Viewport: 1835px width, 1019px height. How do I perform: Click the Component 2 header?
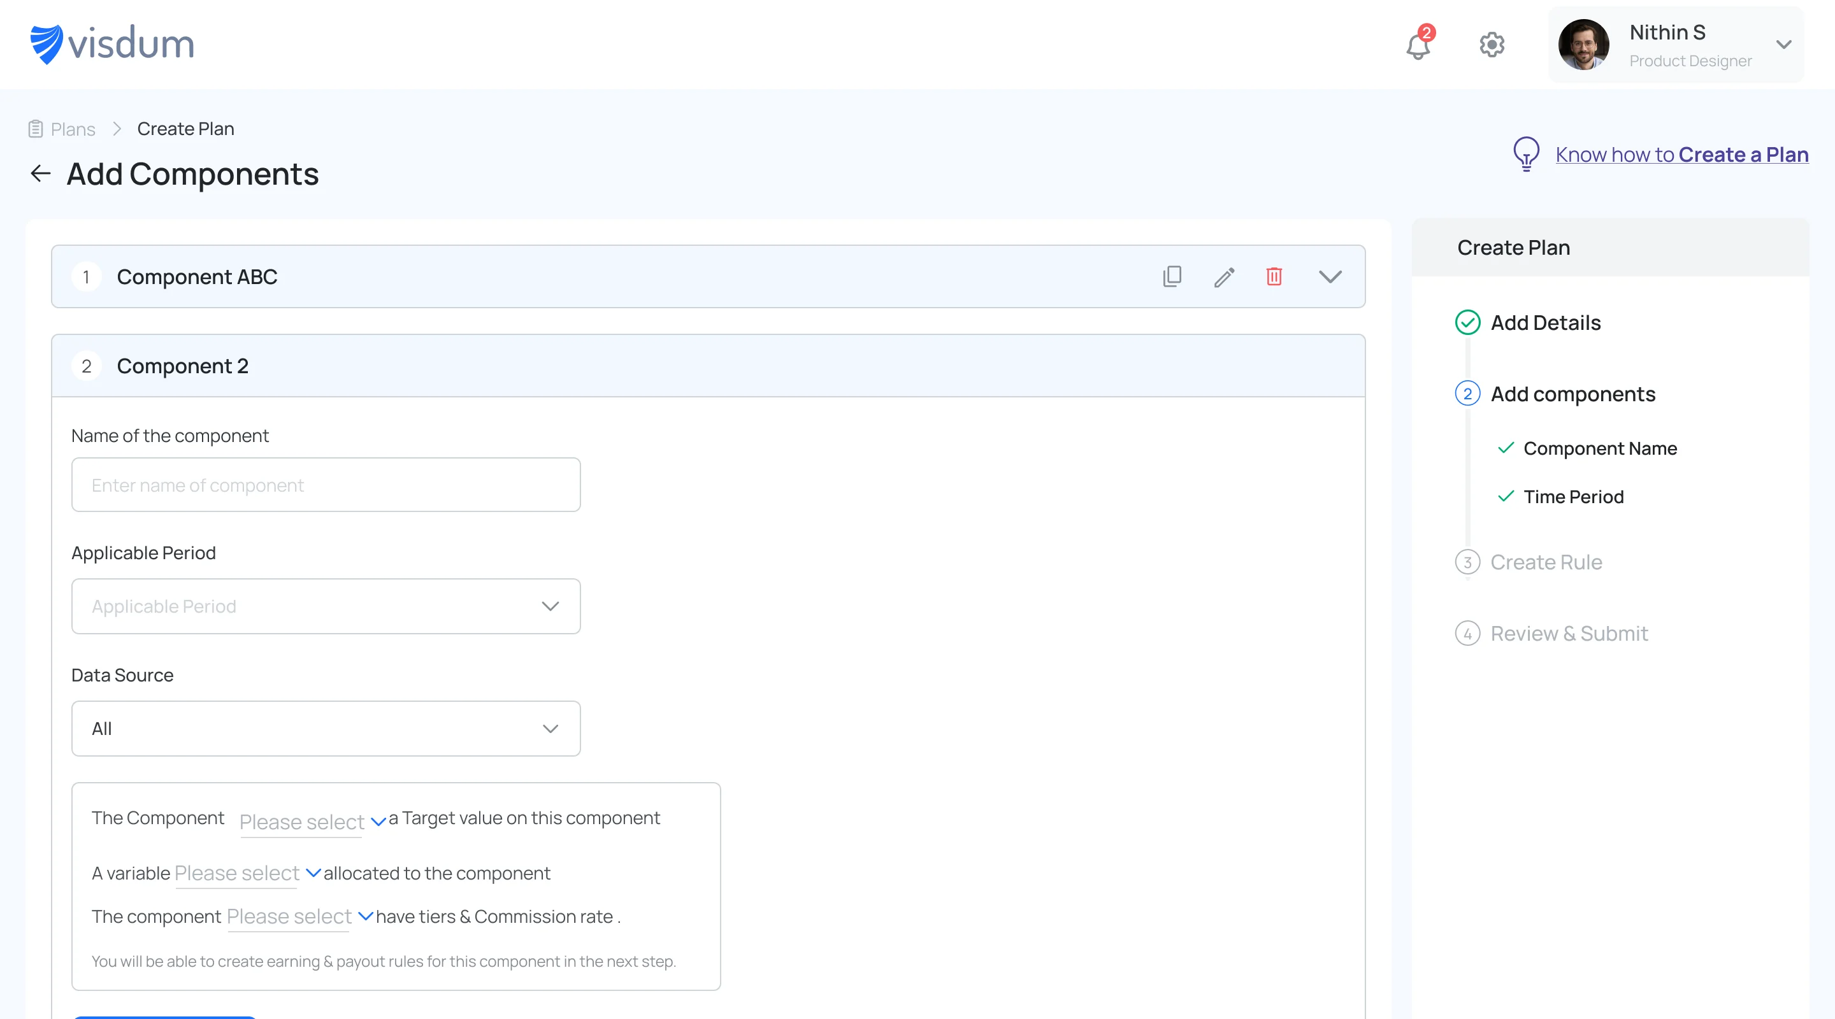(x=708, y=366)
